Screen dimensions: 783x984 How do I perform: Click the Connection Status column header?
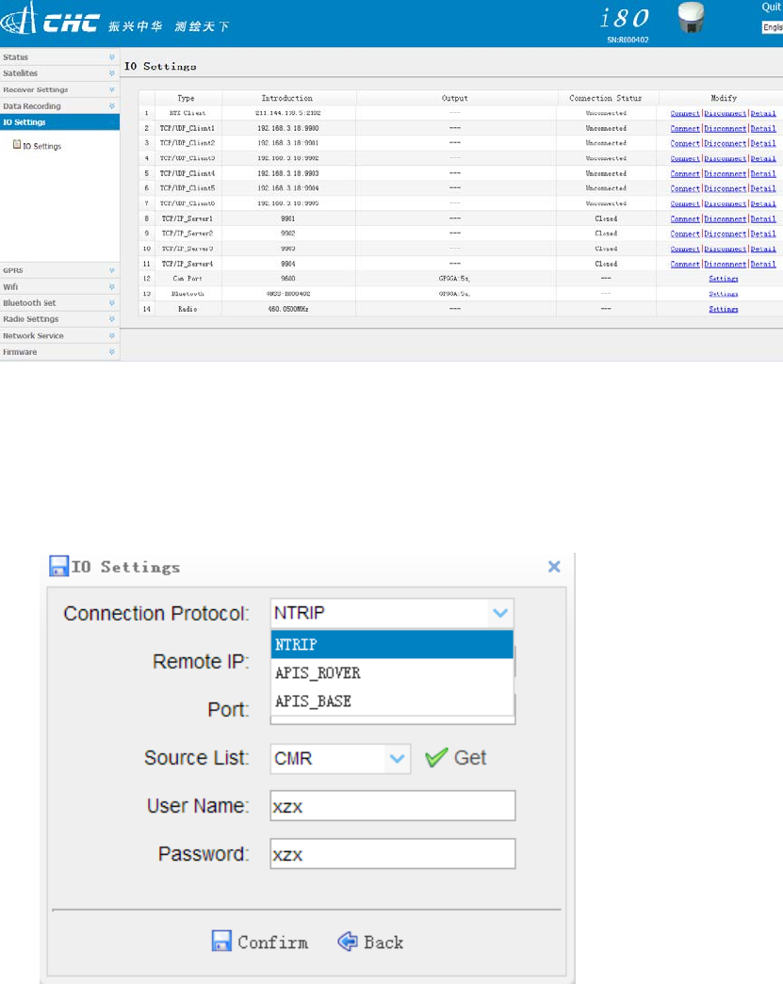[x=605, y=98]
